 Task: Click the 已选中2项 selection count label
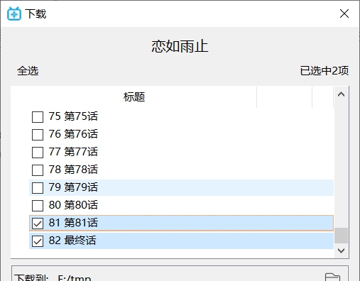coord(324,71)
